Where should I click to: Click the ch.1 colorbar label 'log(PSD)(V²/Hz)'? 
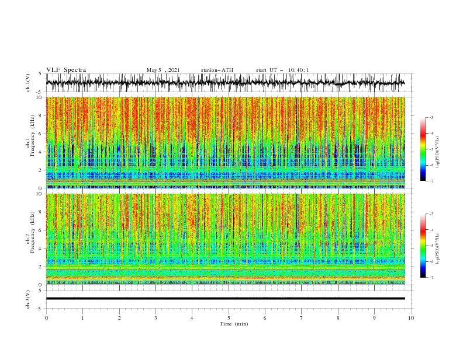coord(437,152)
